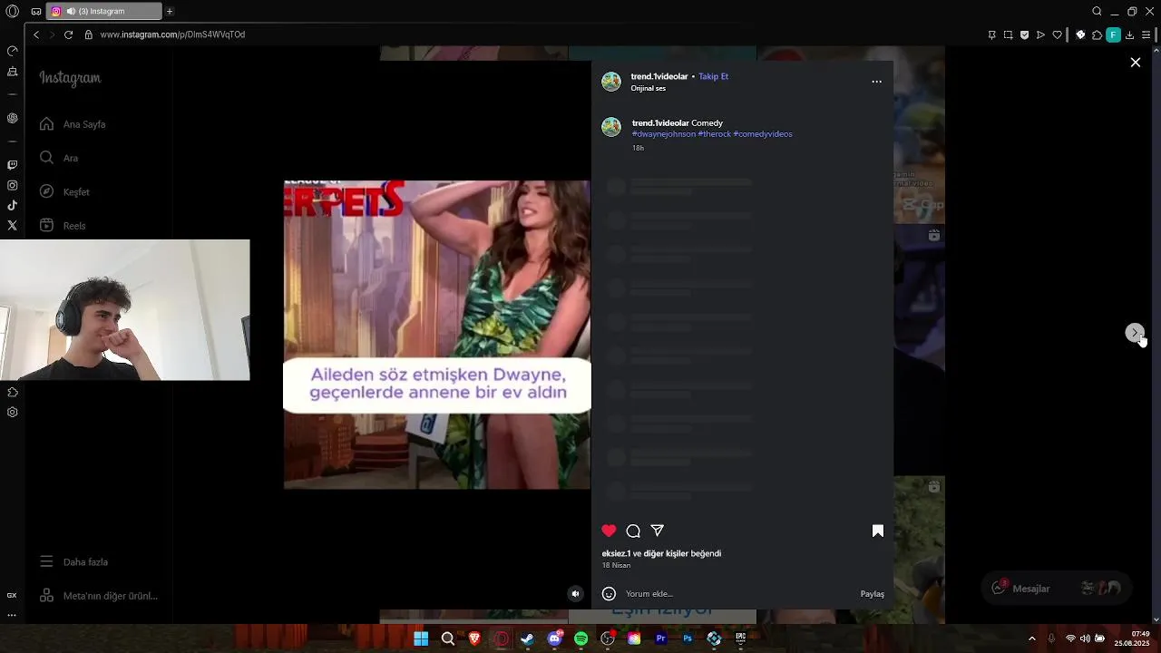Open settings gear in Opera sidebar
The height and width of the screenshot is (653, 1161).
(x=12, y=412)
